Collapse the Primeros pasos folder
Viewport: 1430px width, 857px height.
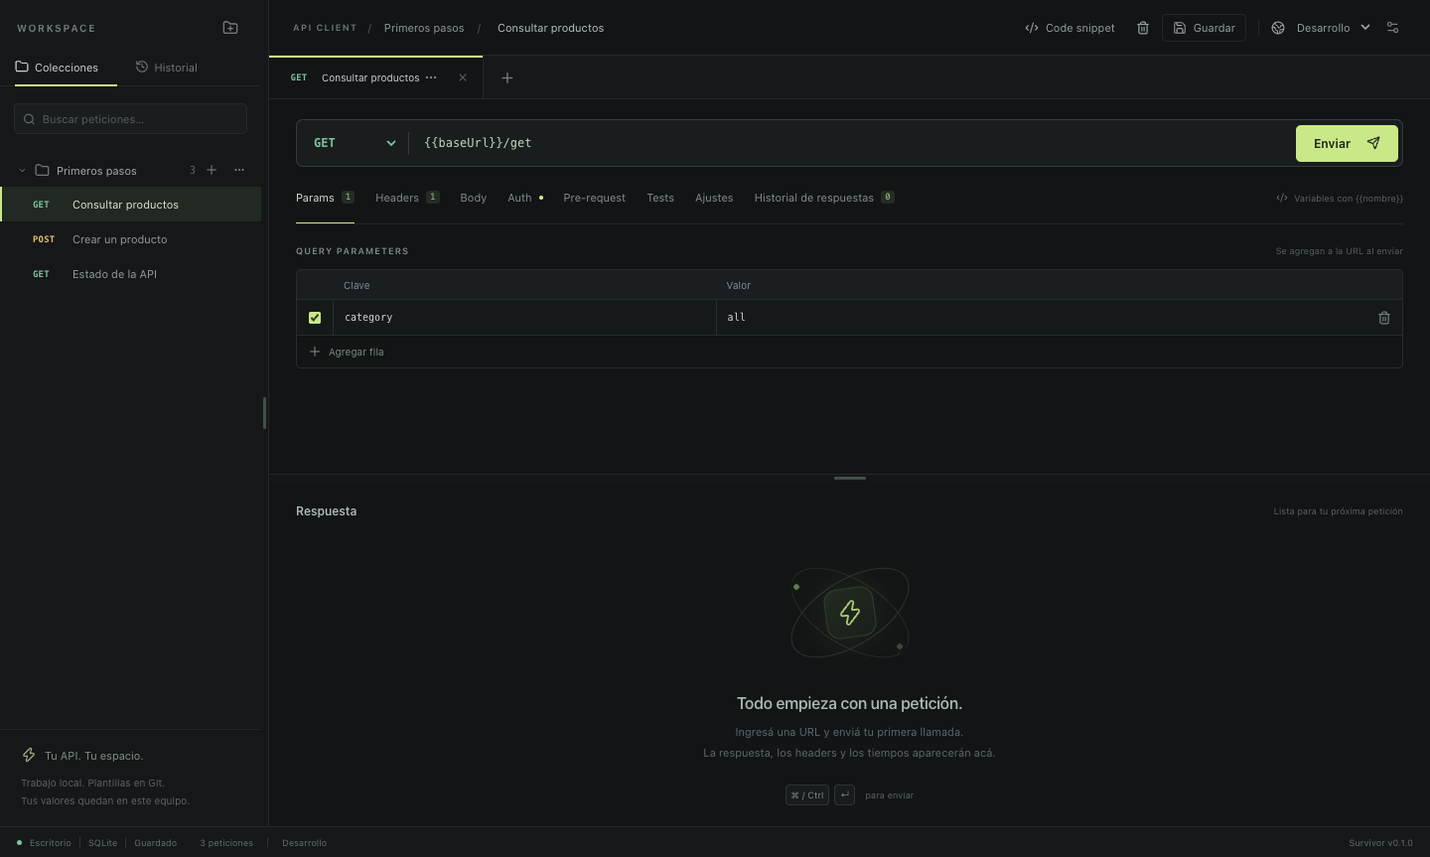pyautogui.click(x=22, y=170)
